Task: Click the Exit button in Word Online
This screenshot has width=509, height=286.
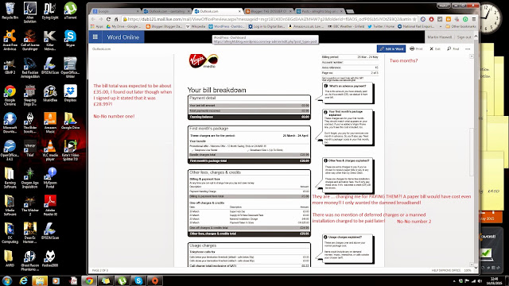Action: click(435, 49)
